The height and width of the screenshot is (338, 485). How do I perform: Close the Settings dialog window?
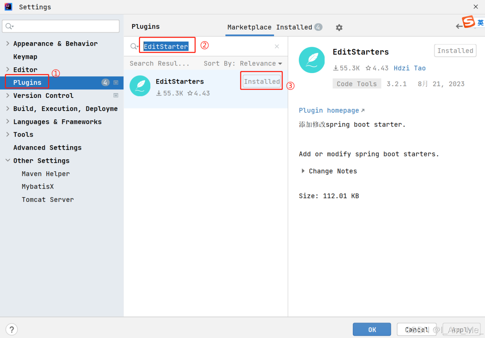[476, 7]
